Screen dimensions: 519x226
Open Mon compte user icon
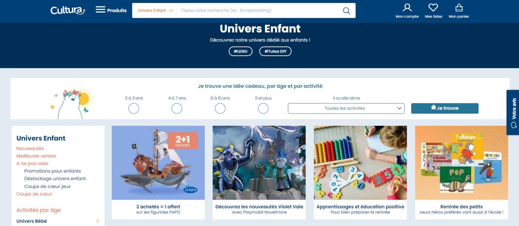407,8
